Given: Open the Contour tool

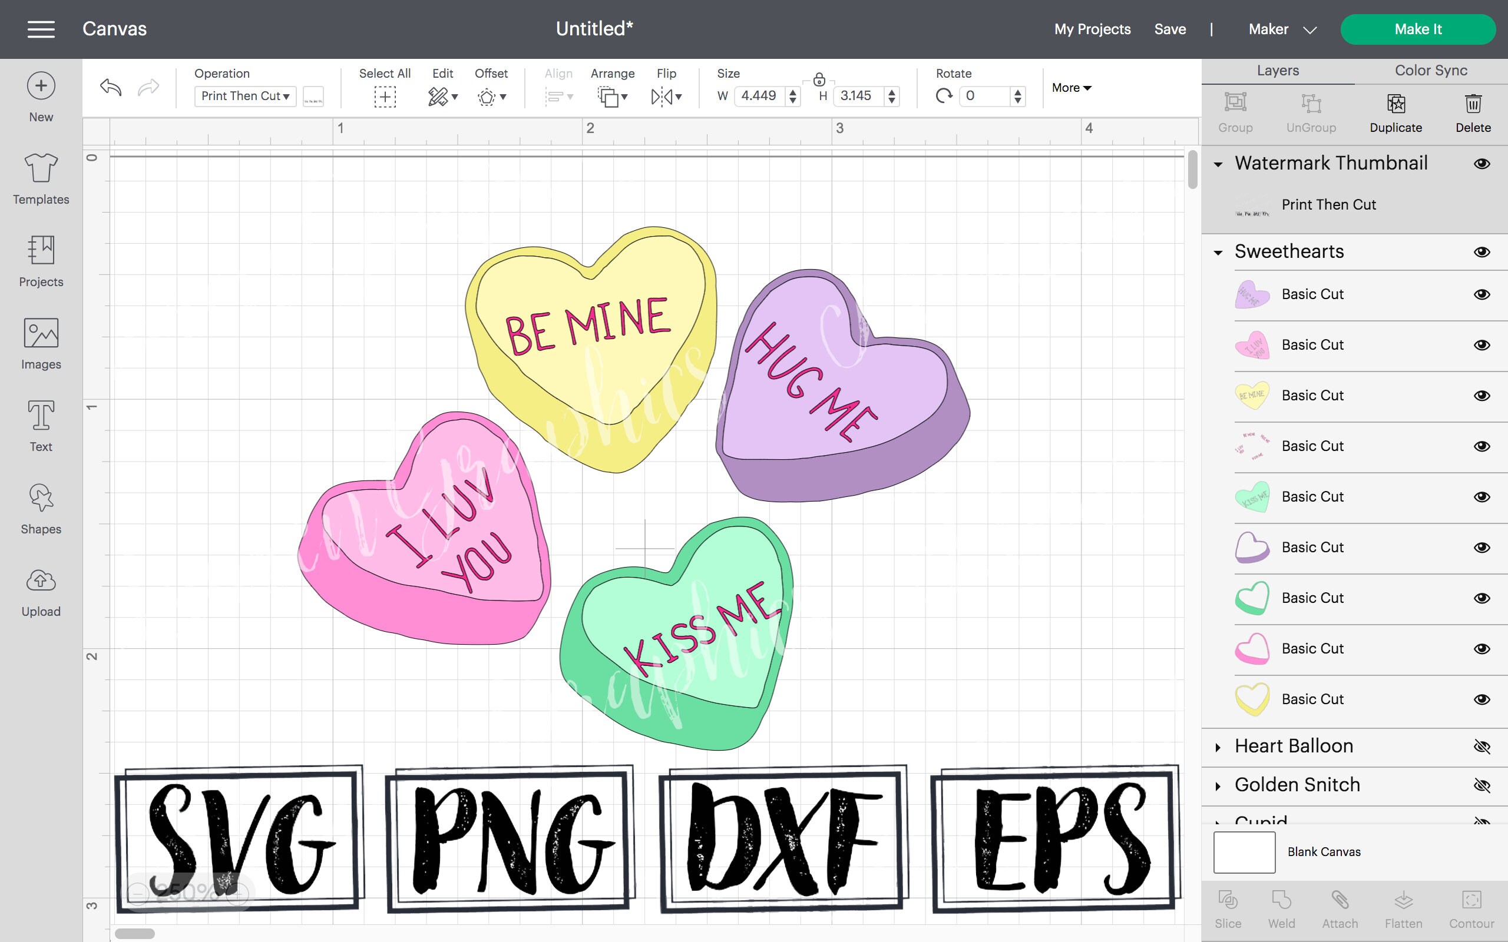Looking at the screenshot, I should pos(1471,907).
